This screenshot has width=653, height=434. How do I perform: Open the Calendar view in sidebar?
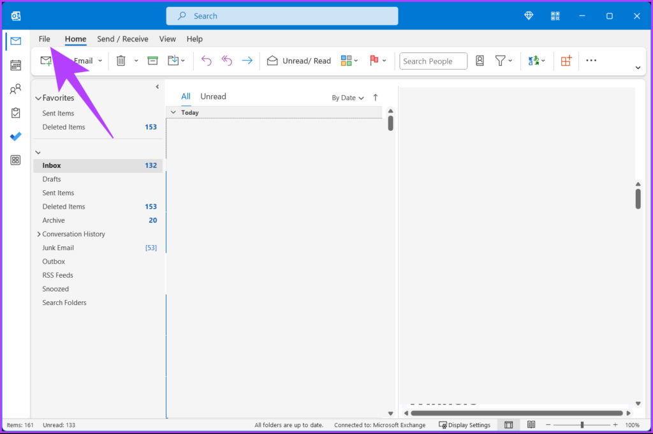pos(15,65)
